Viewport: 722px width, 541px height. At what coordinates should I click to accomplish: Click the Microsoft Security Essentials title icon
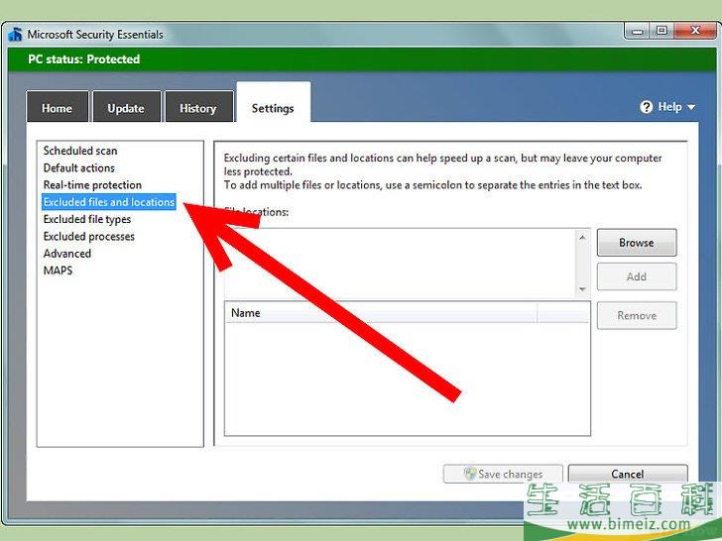tap(15, 35)
